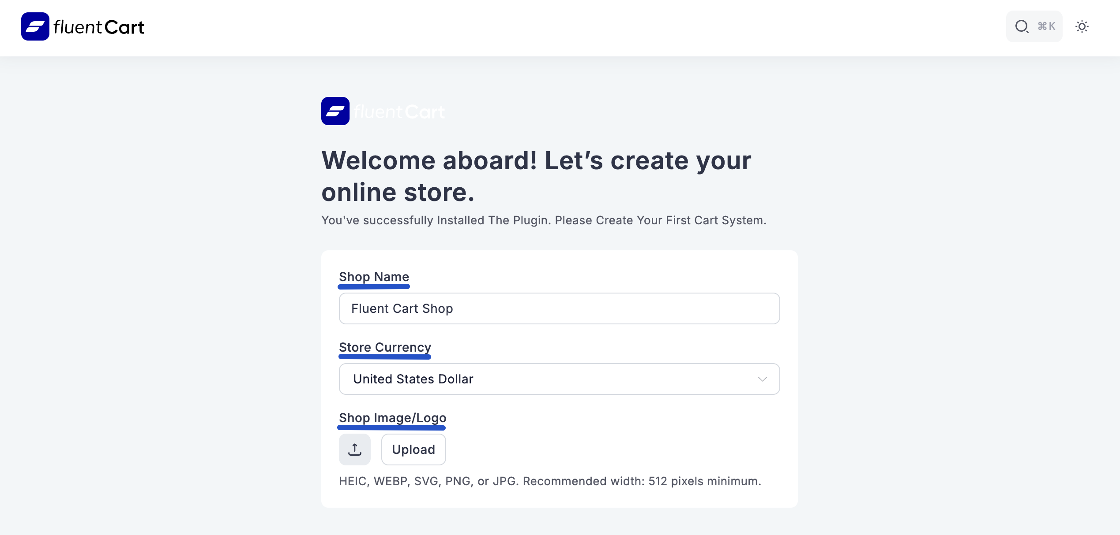This screenshot has width=1120, height=535.
Task: Click the plugin installation success message
Action: (x=544, y=220)
